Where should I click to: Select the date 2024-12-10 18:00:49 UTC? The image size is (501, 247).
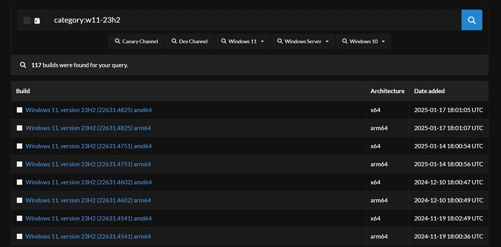coord(448,200)
